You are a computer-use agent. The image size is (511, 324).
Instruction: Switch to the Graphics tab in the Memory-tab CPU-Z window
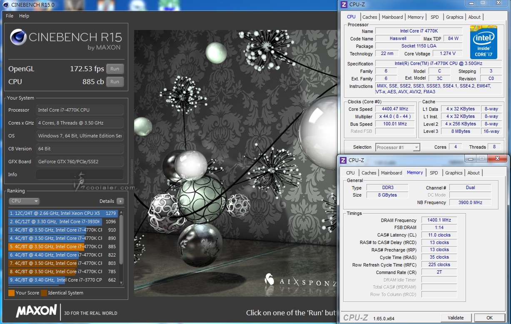pos(454,173)
